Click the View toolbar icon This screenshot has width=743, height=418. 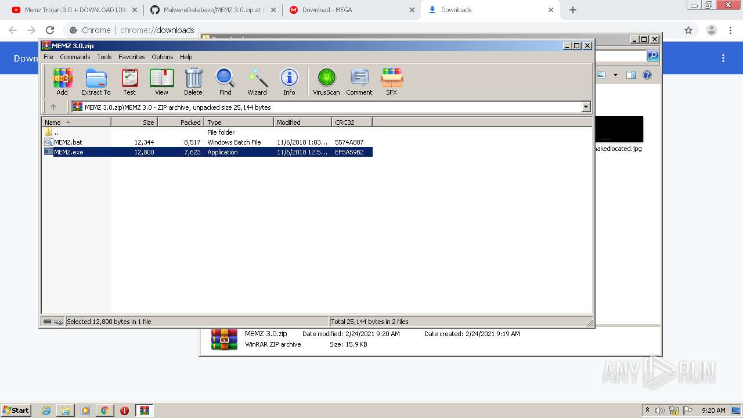[x=161, y=82]
